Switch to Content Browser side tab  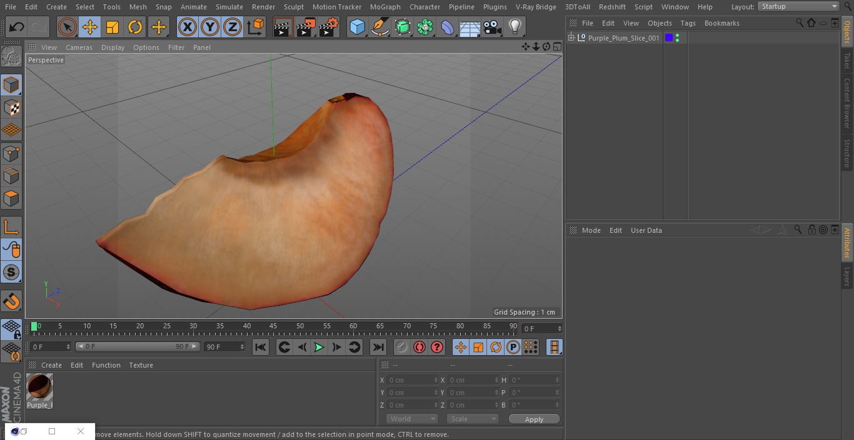pos(847,103)
